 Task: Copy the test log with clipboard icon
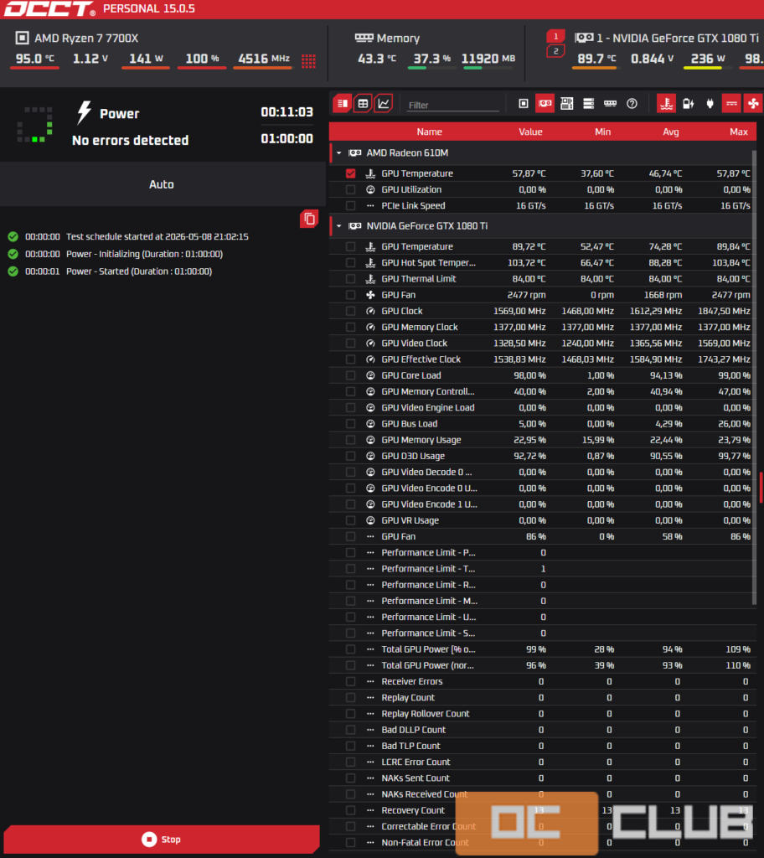pyautogui.click(x=309, y=219)
